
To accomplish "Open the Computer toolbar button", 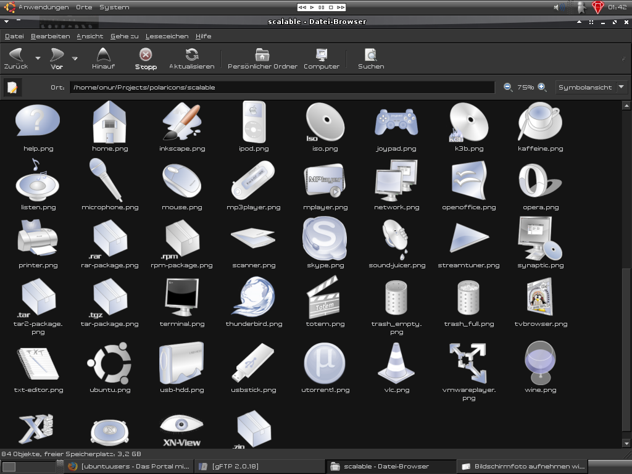I will (x=321, y=59).
